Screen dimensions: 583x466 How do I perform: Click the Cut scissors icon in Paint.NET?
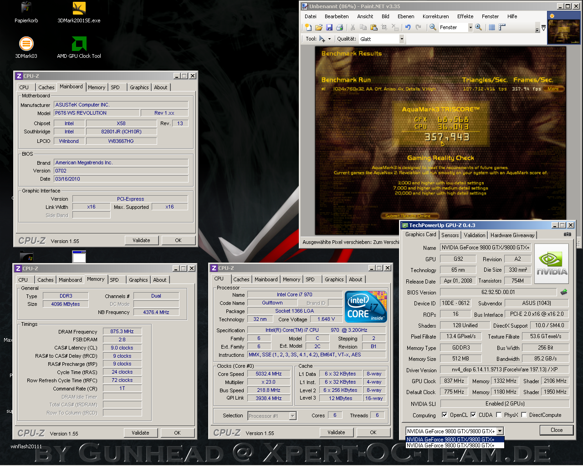(x=353, y=27)
